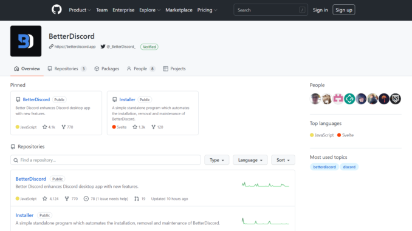The width and height of the screenshot is (412, 231).
Task: Click the People sidebar heading
Action: (317, 85)
